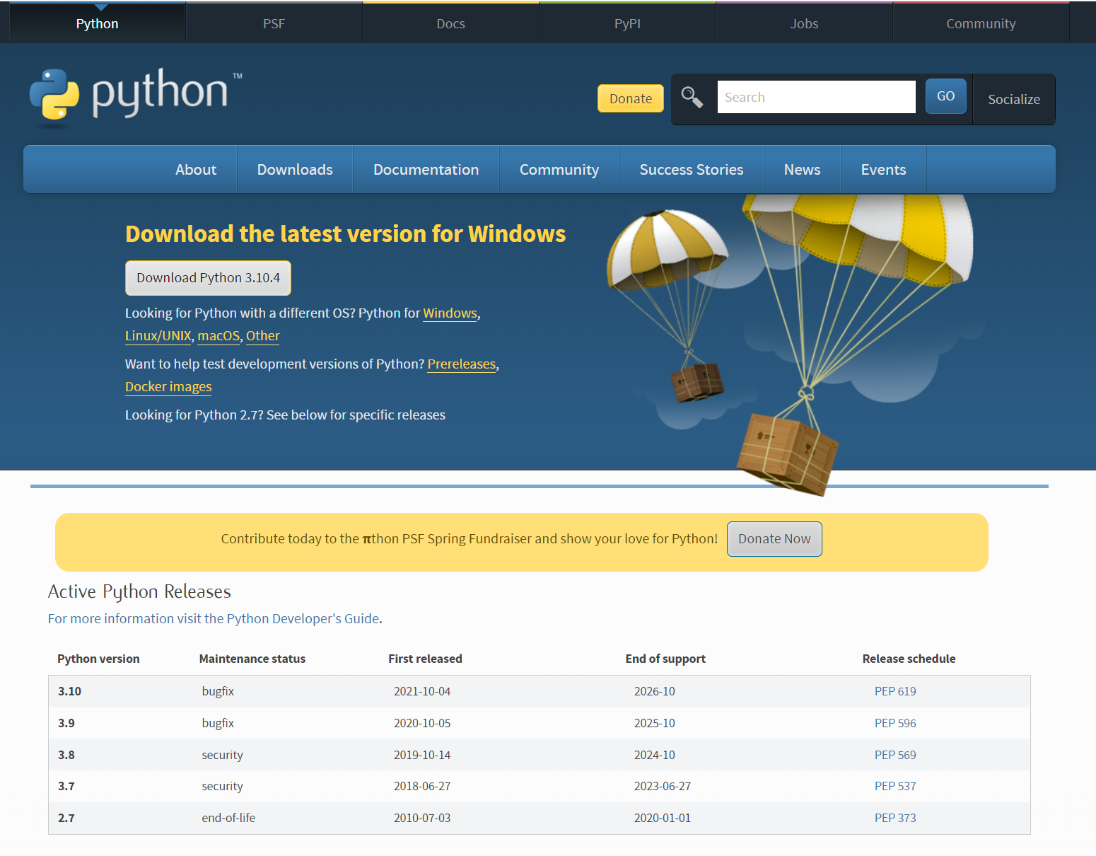Click version 2.7 in the table

(66, 818)
